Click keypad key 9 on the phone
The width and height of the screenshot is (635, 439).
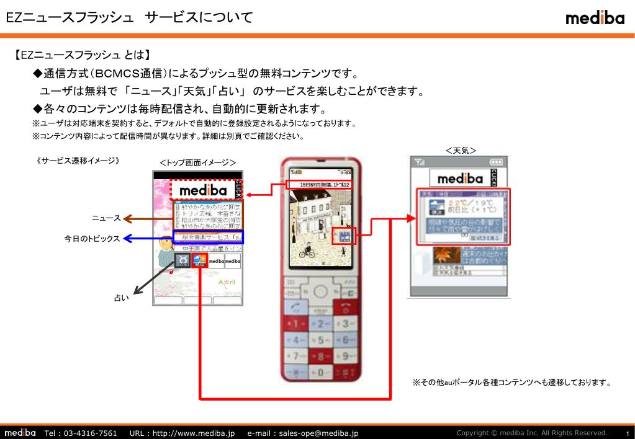tap(346, 356)
